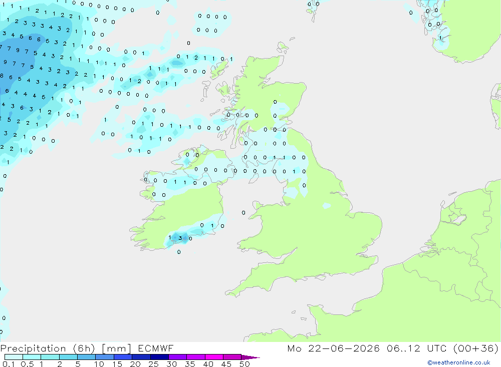Click the legend arrow above 50 mm
Viewport: 501px width, 367px height.
click(x=250, y=357)
